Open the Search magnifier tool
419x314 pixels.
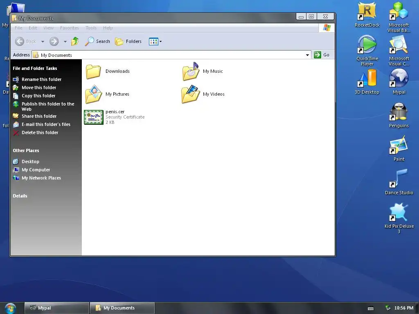pos(97,41)
